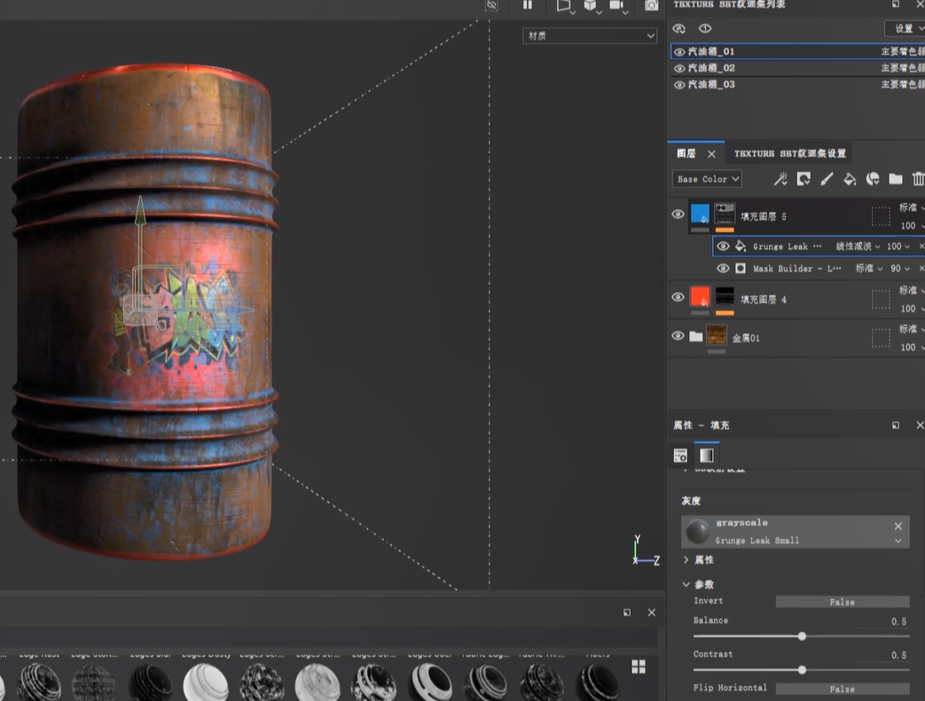Expand the 属性 section
The height and width of the screenshot is (701, 925).
pos(686,560)
